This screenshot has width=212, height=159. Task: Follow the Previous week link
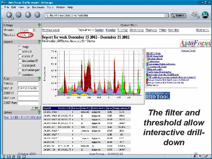pos(51,30)
